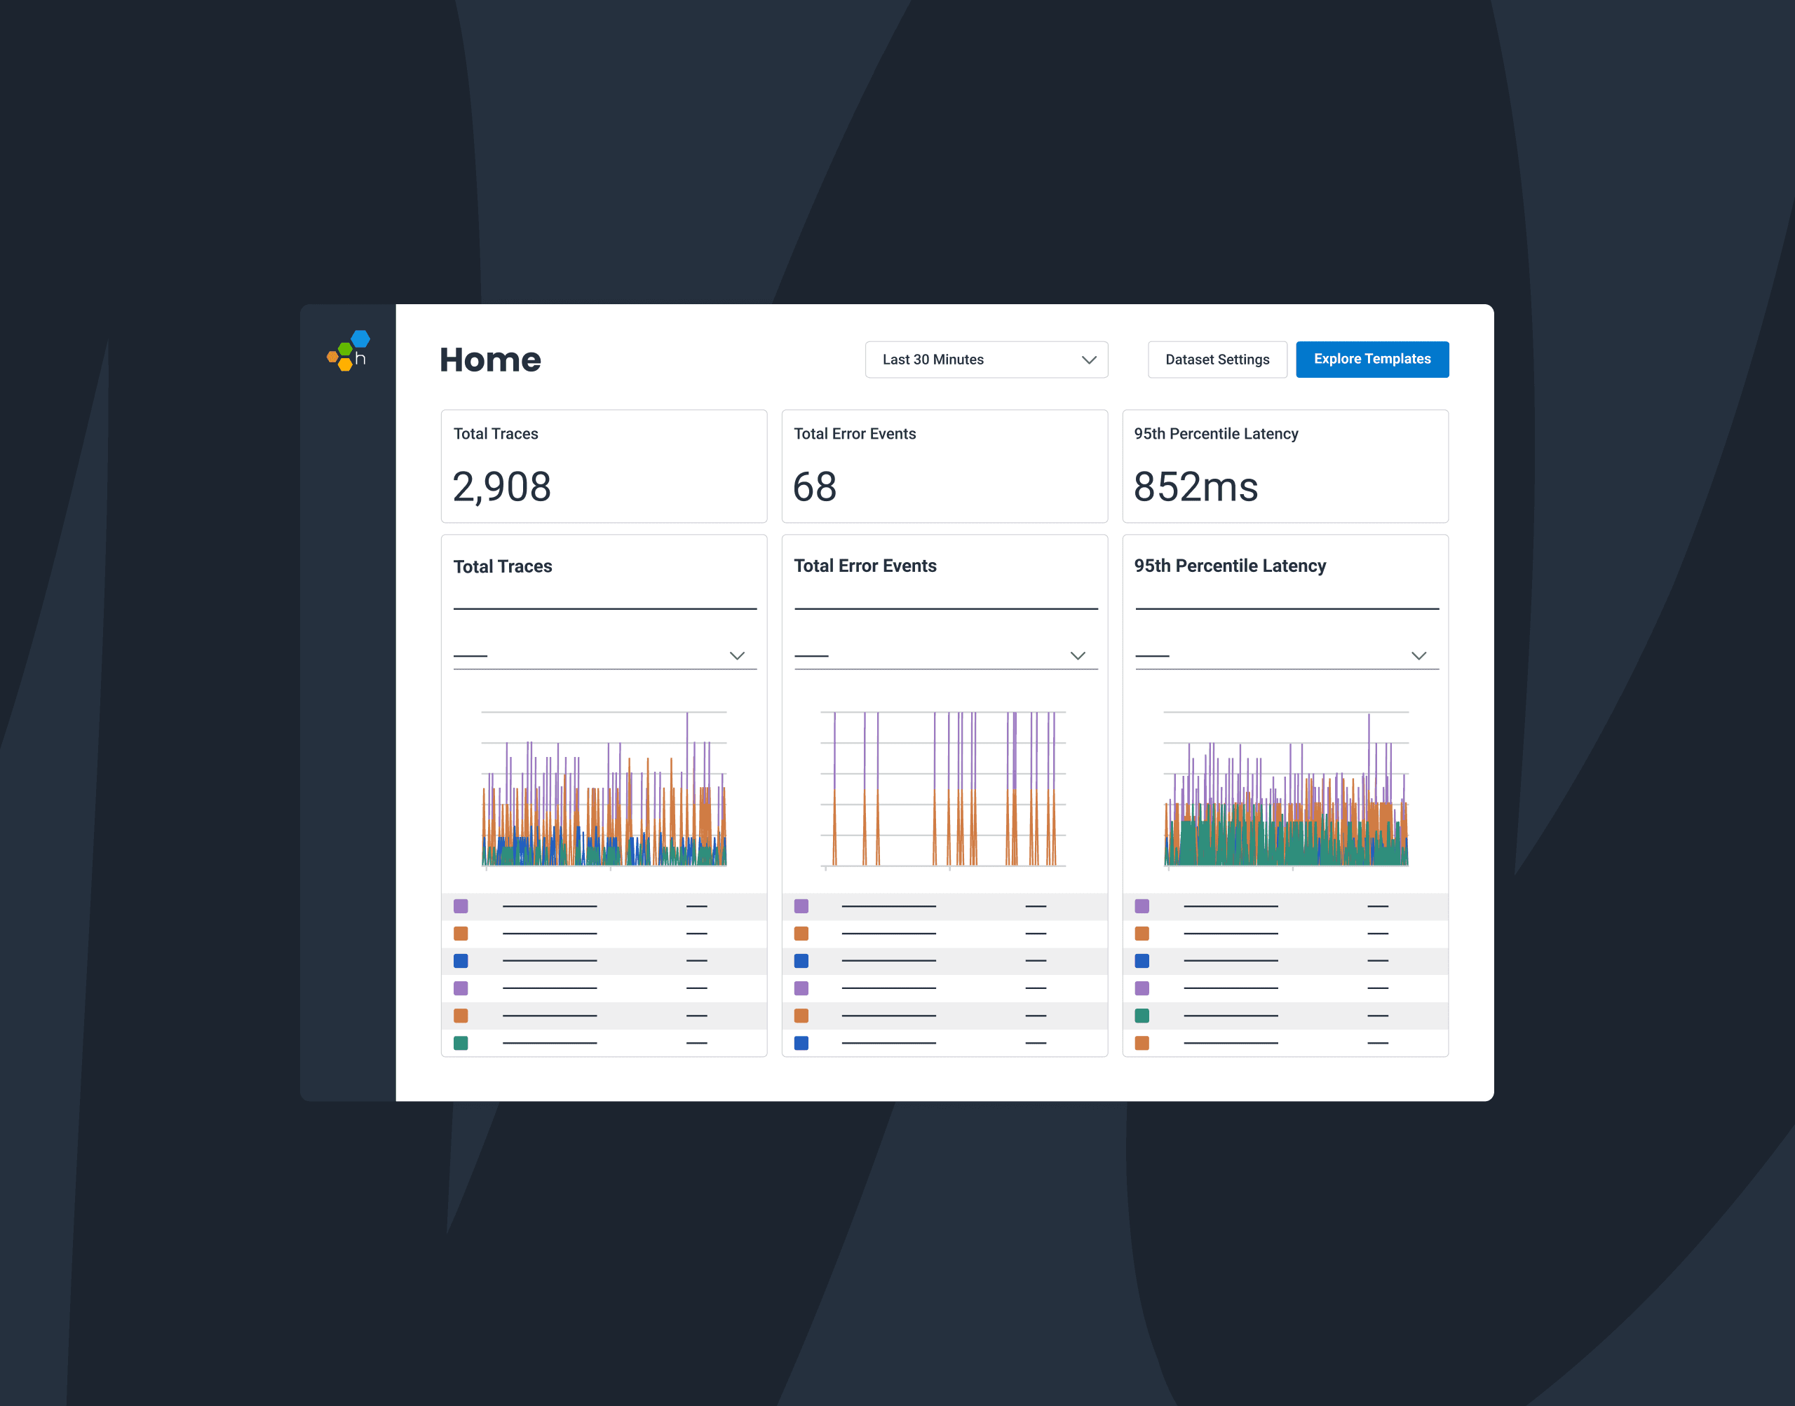Expand the query dropdown in Total Traces panel
Viewport: 1795px width, 1406px height.
(x=738, y=656)
